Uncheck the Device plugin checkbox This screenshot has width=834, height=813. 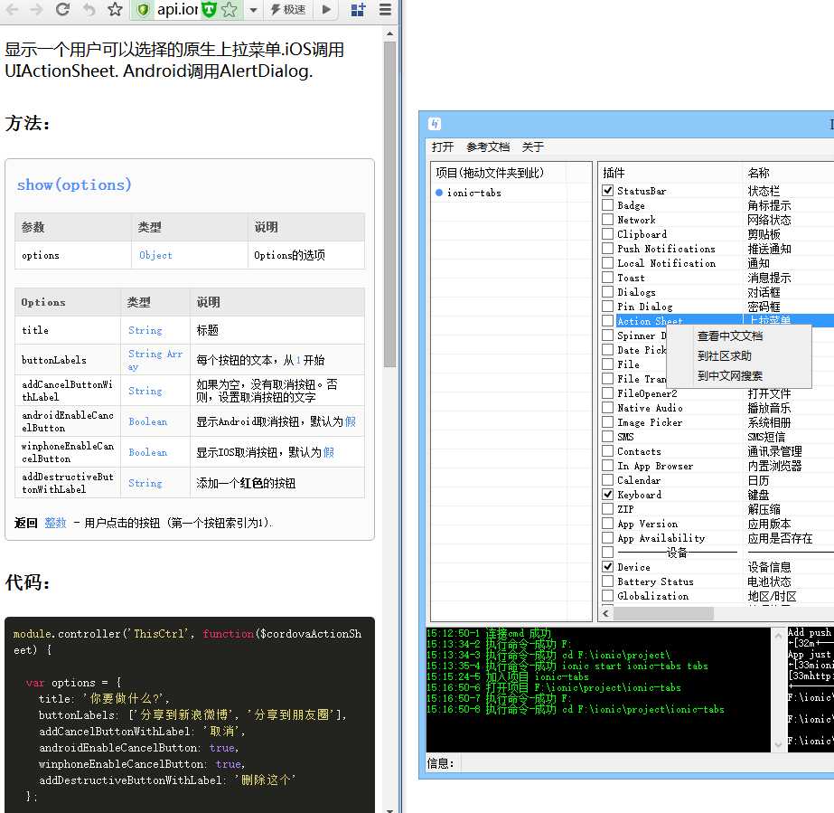tap(607, 566)
